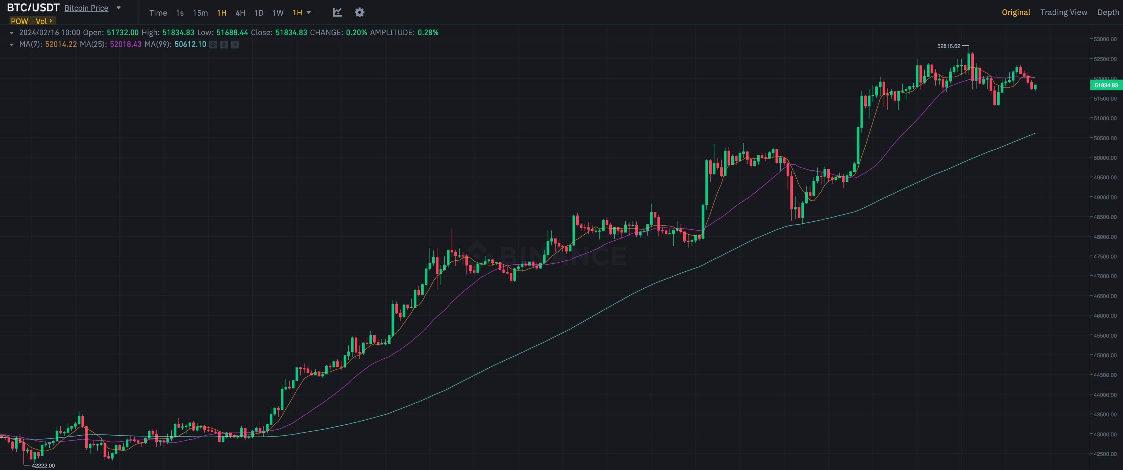Expand the BTC/USDT pair dropdown arrow
The width and height of the screenshot is (1123, 470).
[119, 8]
